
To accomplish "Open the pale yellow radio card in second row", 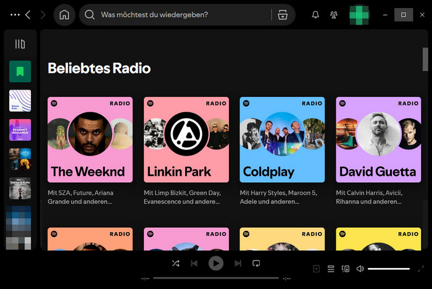I will (x=282, y=239).
